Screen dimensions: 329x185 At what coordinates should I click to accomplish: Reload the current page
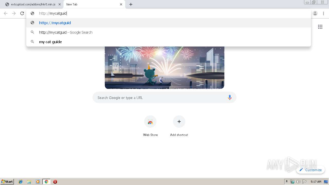[22, 13]
